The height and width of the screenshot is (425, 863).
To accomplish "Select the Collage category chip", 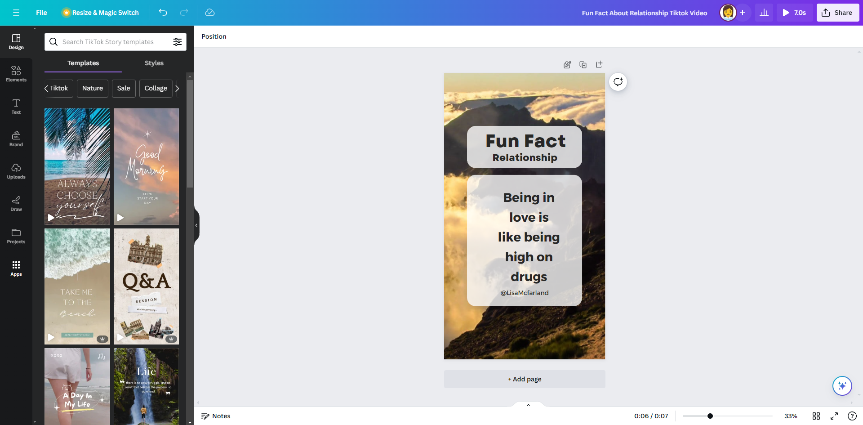I will click(x=156, y=88).
